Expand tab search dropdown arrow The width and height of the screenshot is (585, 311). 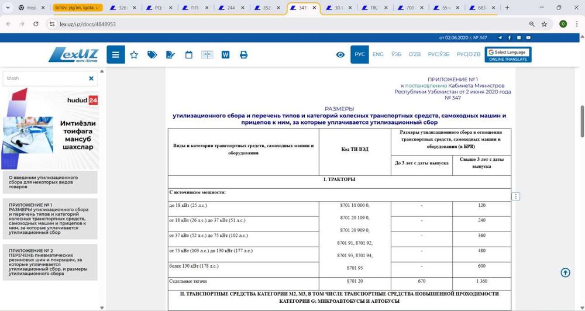(9, 8)
